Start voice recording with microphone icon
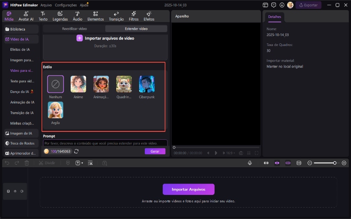 tap(250, 163)
